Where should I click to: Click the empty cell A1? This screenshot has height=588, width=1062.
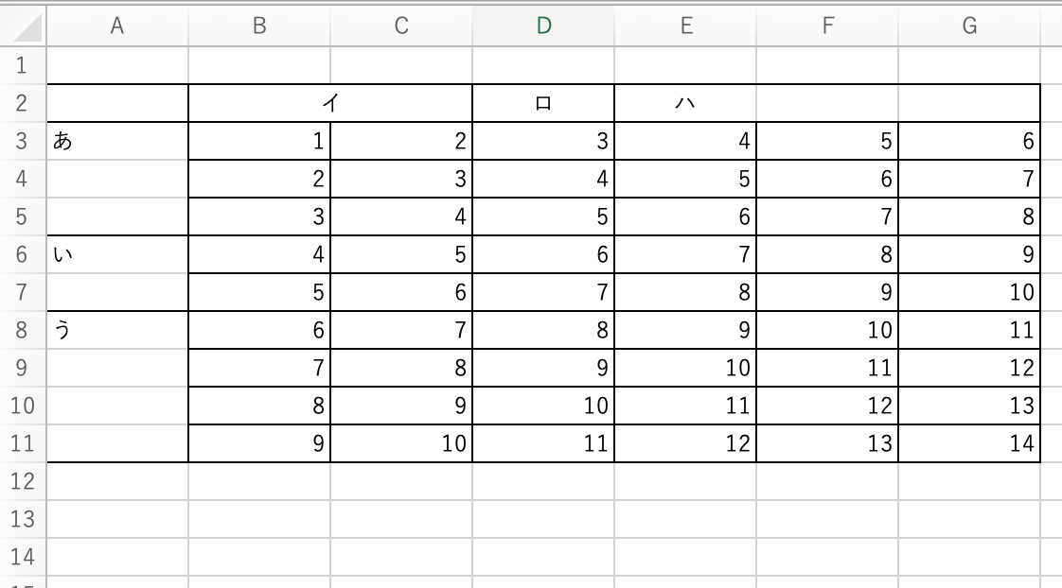pos(117,64)
